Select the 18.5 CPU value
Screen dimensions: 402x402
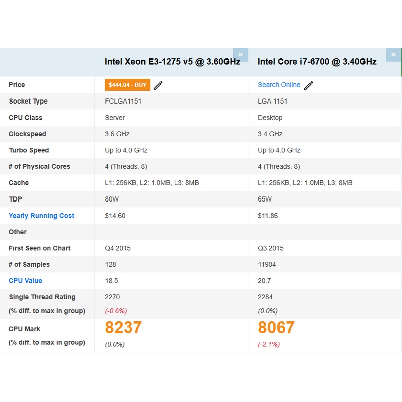point(111,281)
